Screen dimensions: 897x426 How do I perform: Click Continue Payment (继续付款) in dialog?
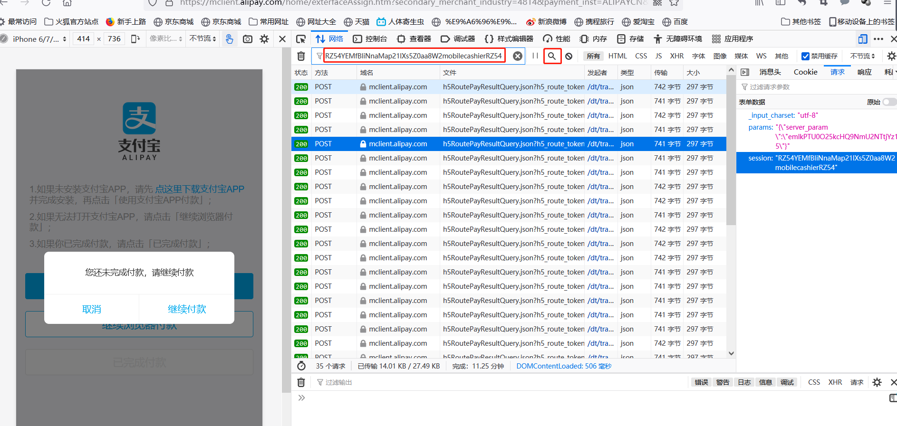(x=187, y=309)
